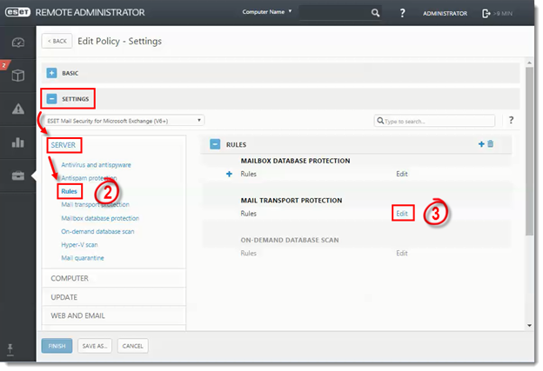Select Mailbox database protection
543x371 pixels.
(x=100, y=218)
